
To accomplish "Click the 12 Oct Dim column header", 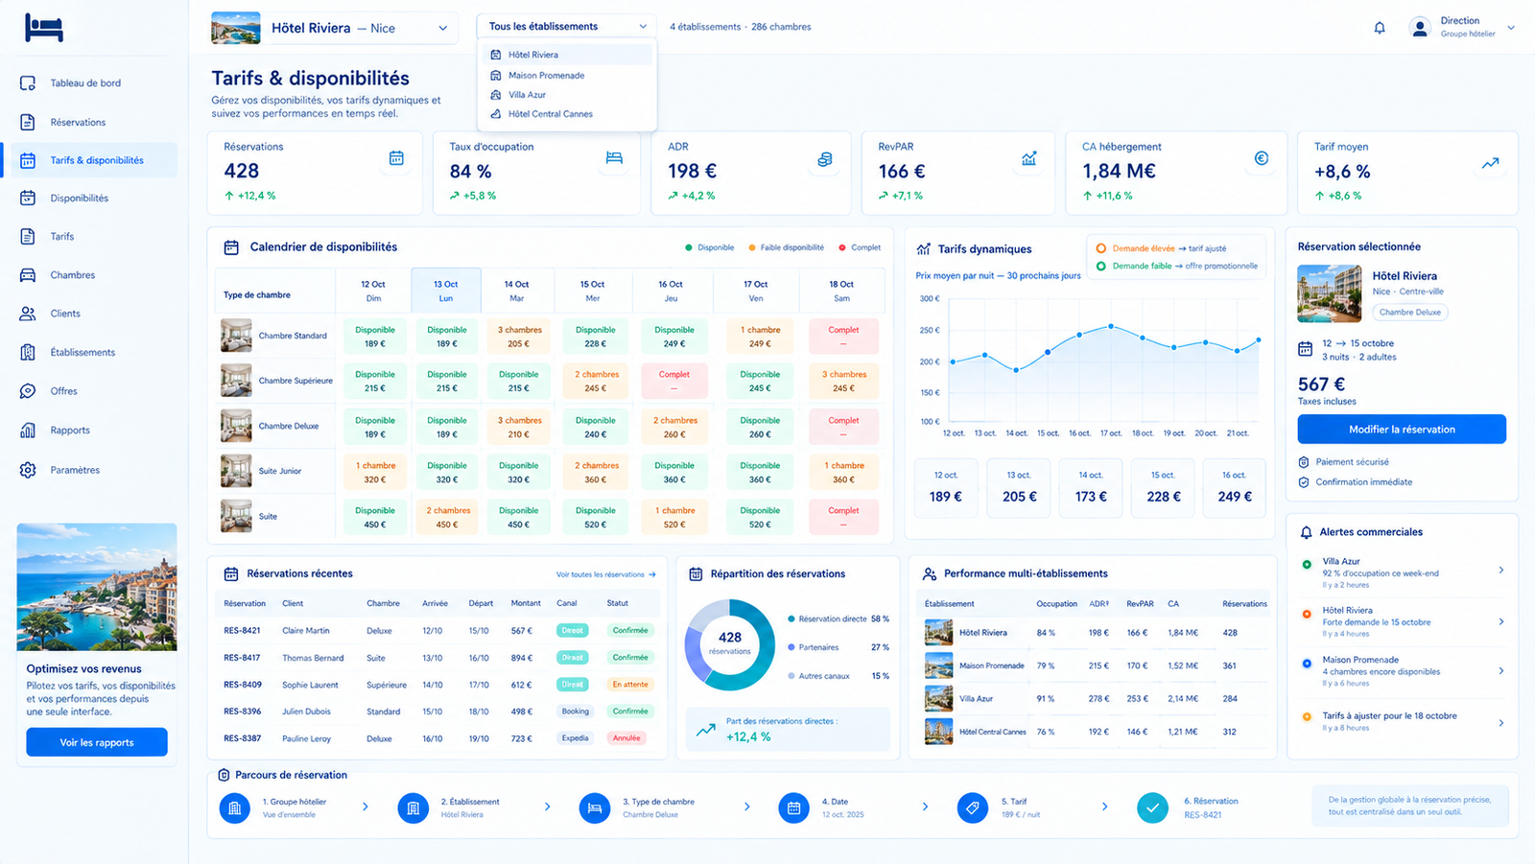I will coord(373,291).
